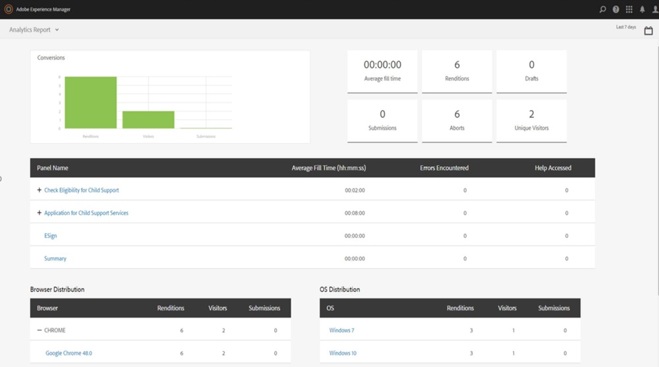The image size is (659, 367).
Task: Click the Adobe Experience Manager logo icon
Action: click(x=9, y=9)
